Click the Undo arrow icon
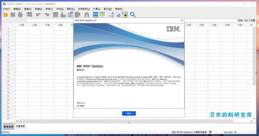 coord(39,15)
